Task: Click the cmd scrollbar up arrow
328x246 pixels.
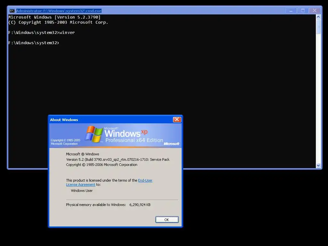Action: pyautogui.click(x=318, y=17)
